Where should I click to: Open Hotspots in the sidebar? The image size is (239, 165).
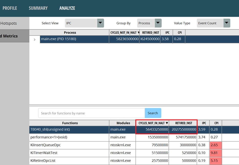9,23
